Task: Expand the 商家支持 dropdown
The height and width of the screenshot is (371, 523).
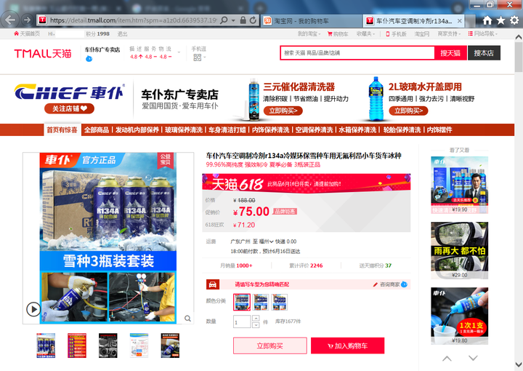Action: pos(449,33)
